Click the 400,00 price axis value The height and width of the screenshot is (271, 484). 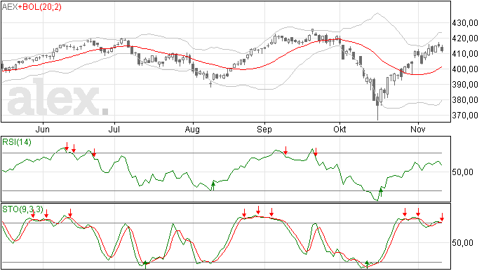coord(465,69)
